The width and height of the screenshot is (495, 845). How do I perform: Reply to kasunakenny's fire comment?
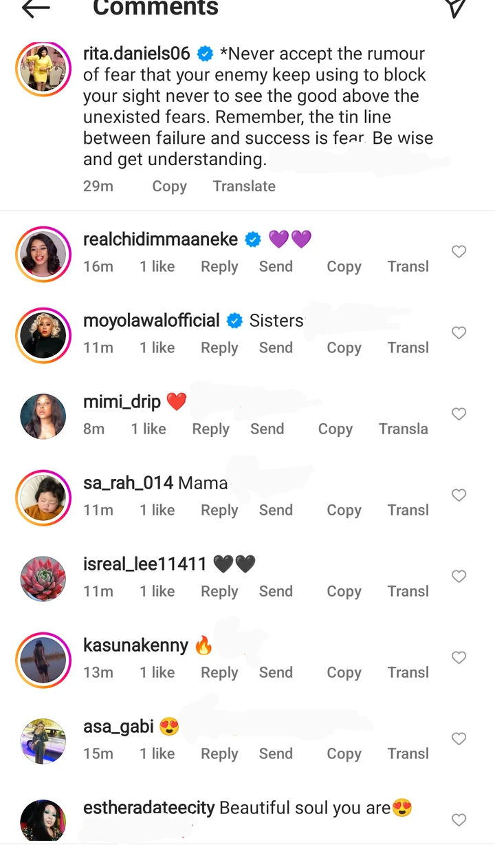pyautogui.click(x=219, y=673)
